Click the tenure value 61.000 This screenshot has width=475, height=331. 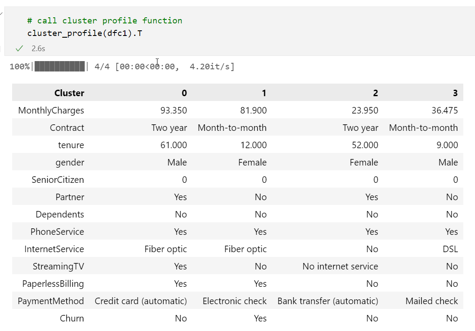tap(174, 145)
